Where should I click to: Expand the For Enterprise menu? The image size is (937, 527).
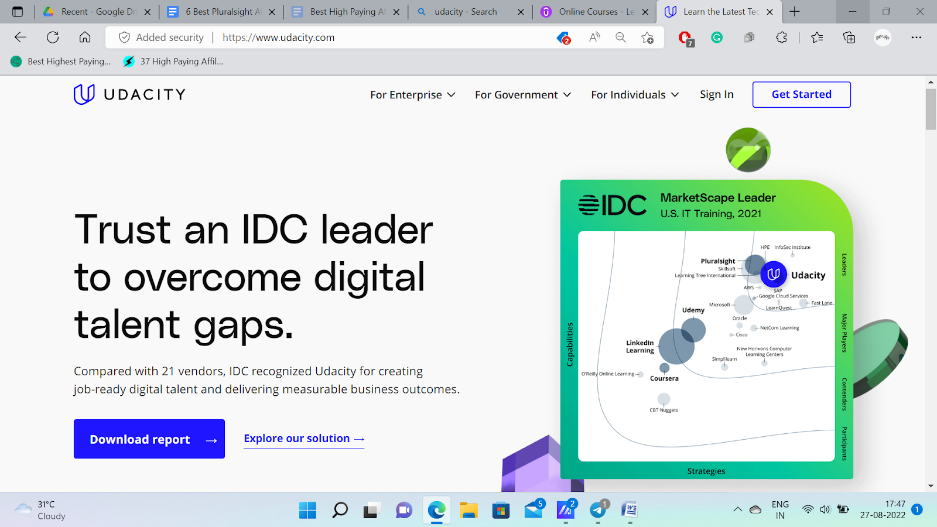[412, 95]
